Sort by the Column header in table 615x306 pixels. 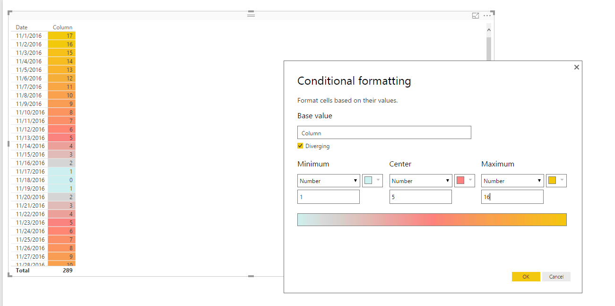point(62,27)
